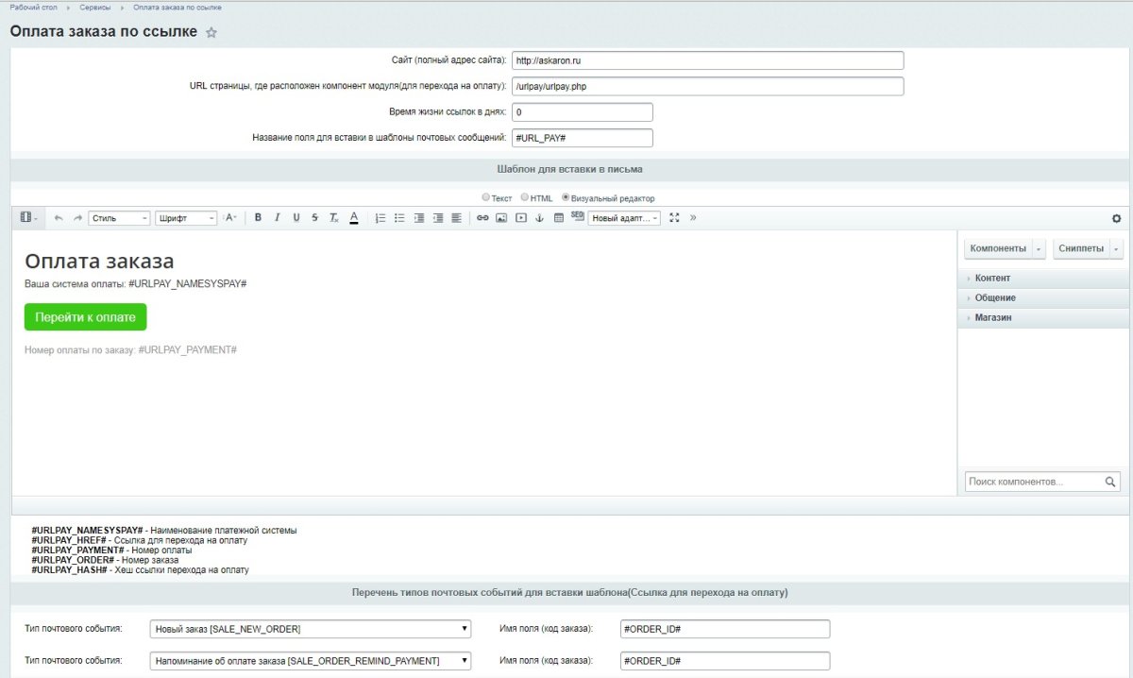Select the Текст editor mode
1133x678 pixels.
pyautogui.click(x=486, y=198)
